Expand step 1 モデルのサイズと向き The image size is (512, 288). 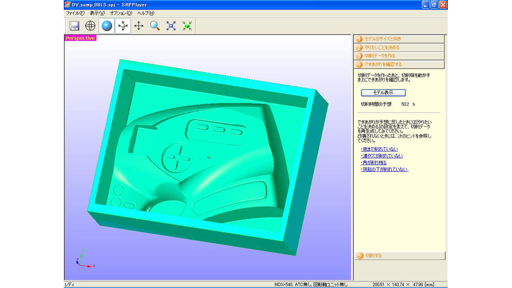click(399, 39)
